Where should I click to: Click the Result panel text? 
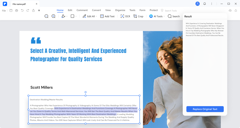(x=205, y=29)
